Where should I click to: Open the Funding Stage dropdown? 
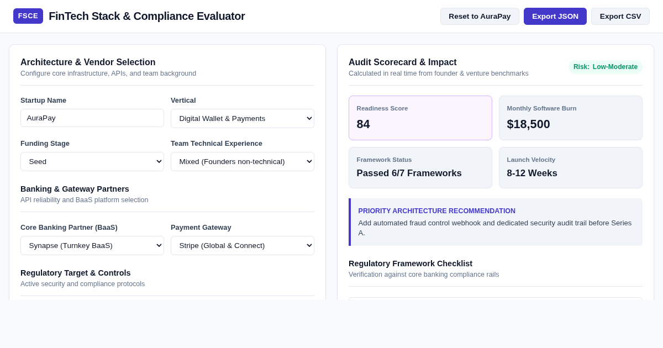[92, 161]
